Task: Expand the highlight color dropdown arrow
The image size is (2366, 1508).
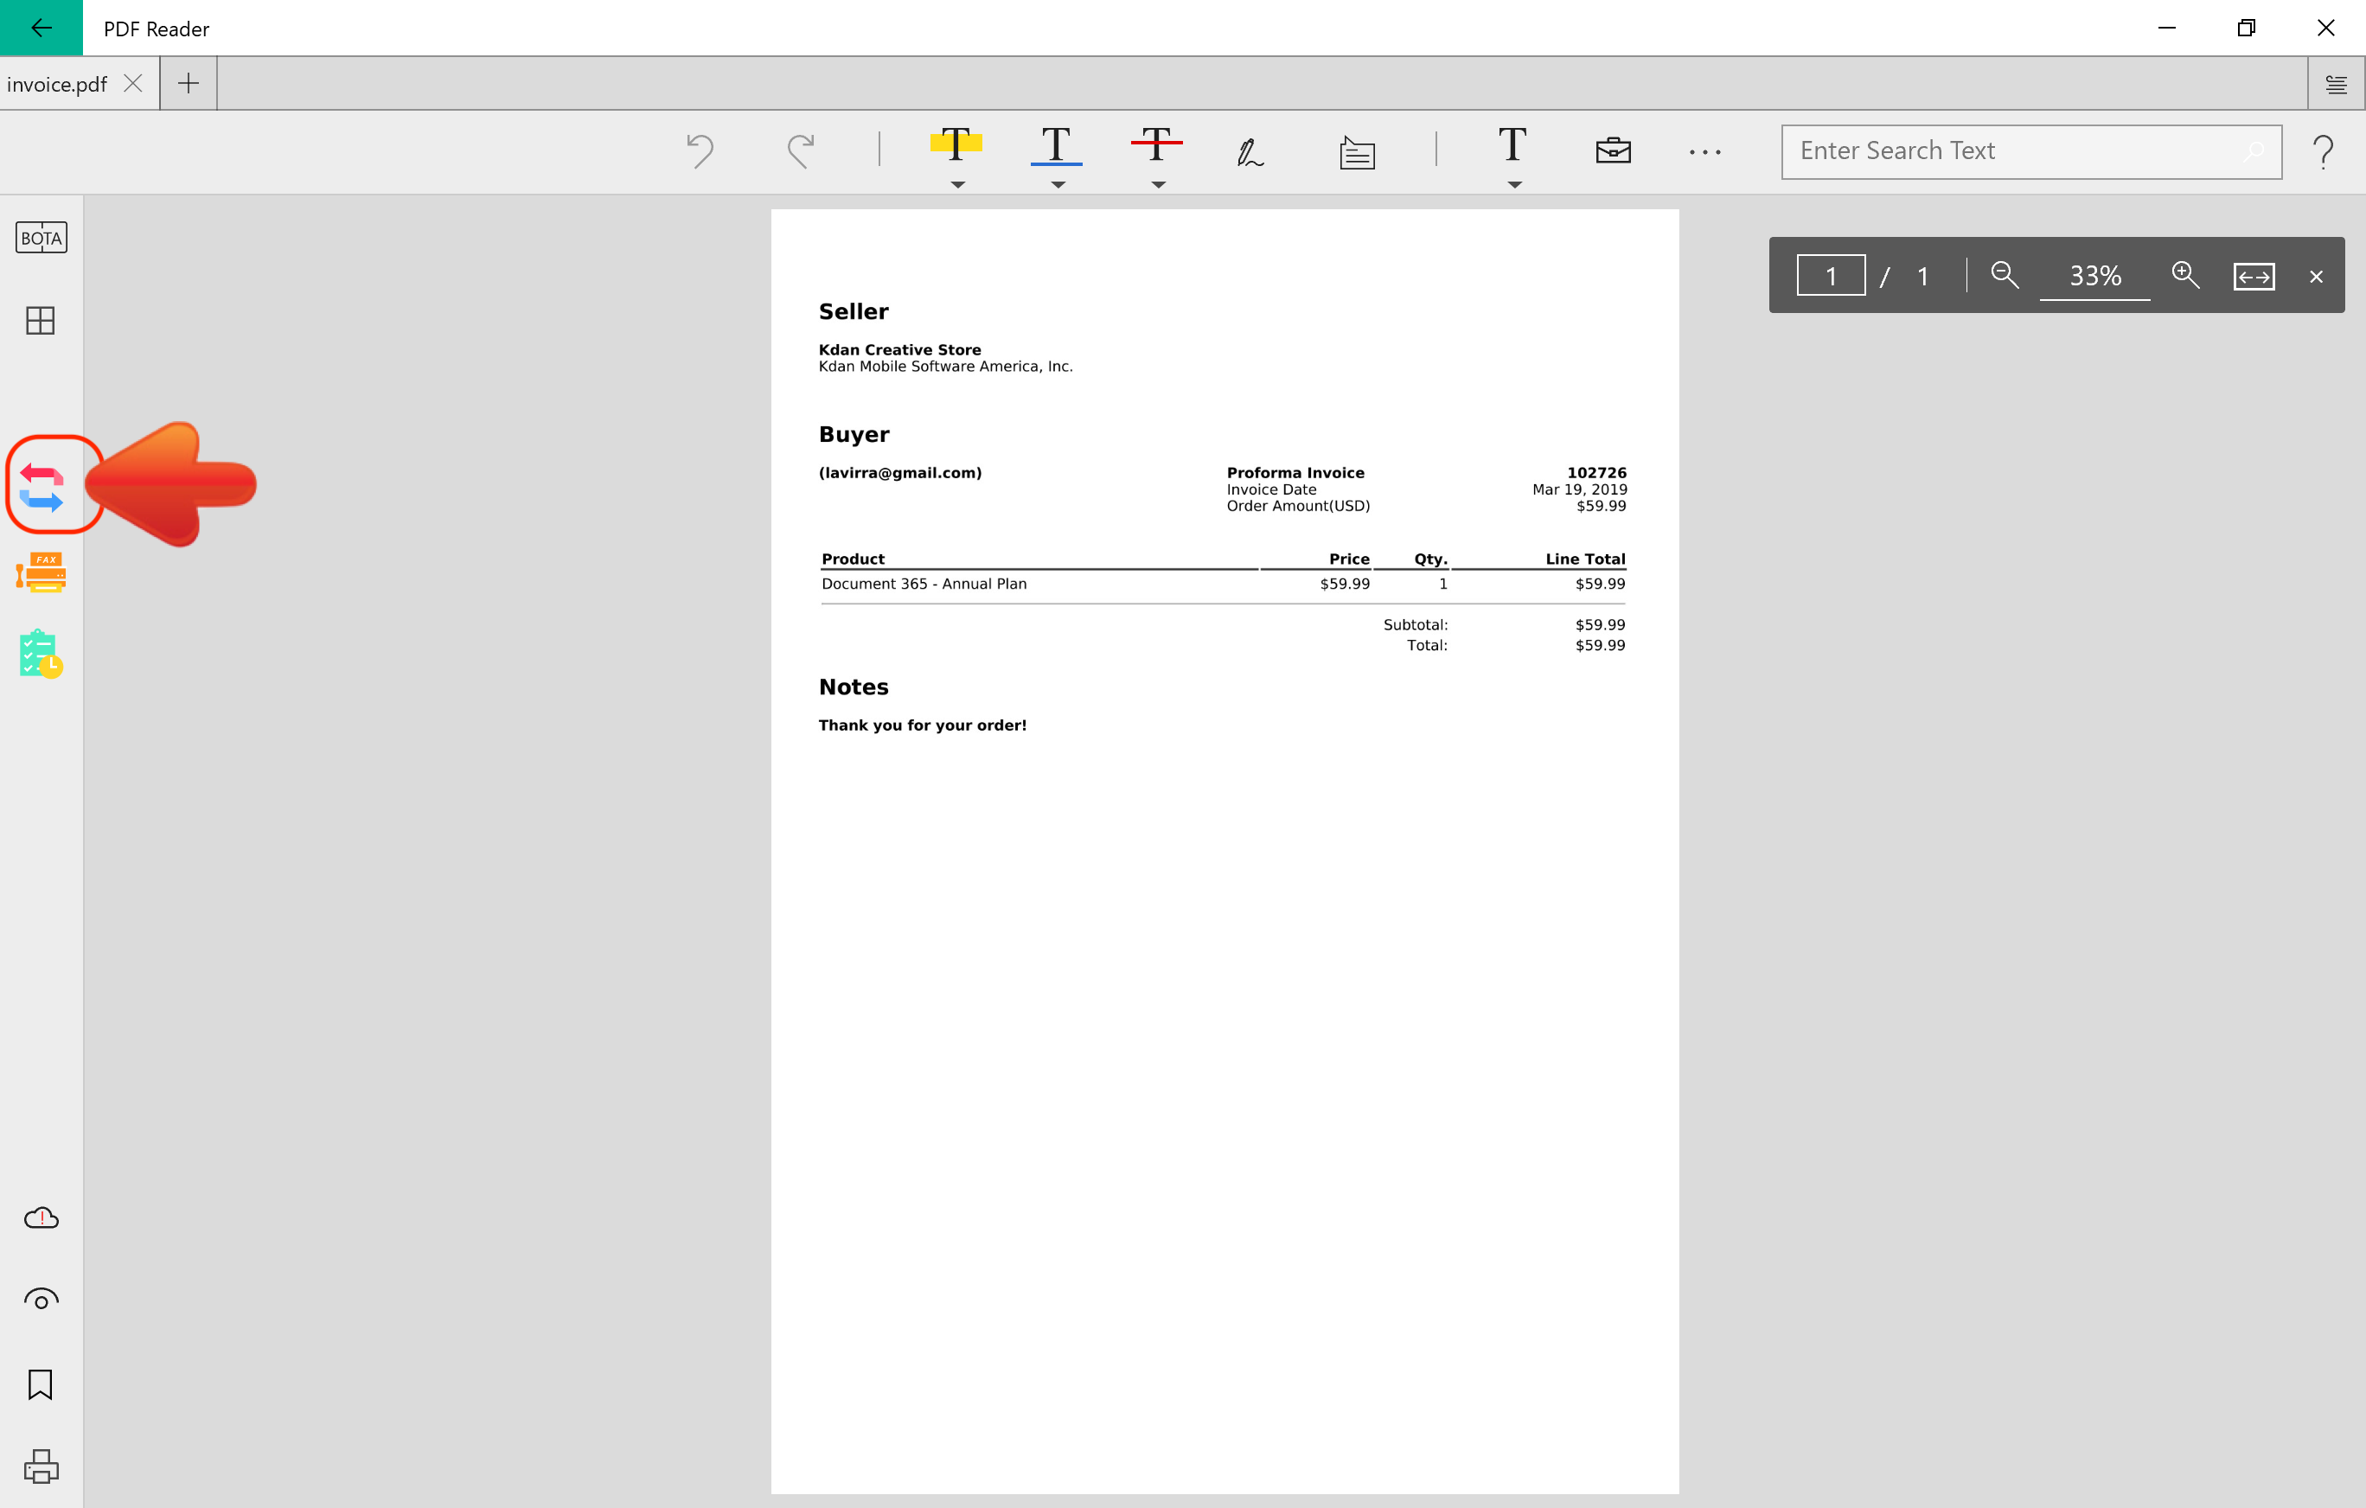Action: (x=957, y=185)
